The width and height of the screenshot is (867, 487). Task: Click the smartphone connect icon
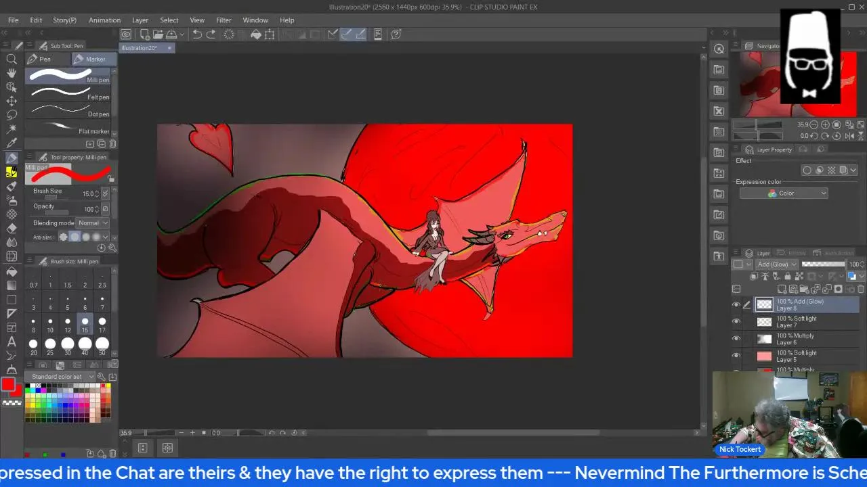pyautogui.click(x=378, y=34)
